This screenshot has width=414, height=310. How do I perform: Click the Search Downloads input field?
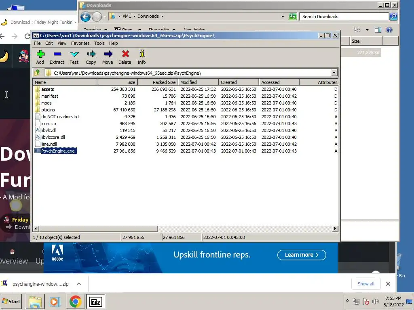(344, 16)
